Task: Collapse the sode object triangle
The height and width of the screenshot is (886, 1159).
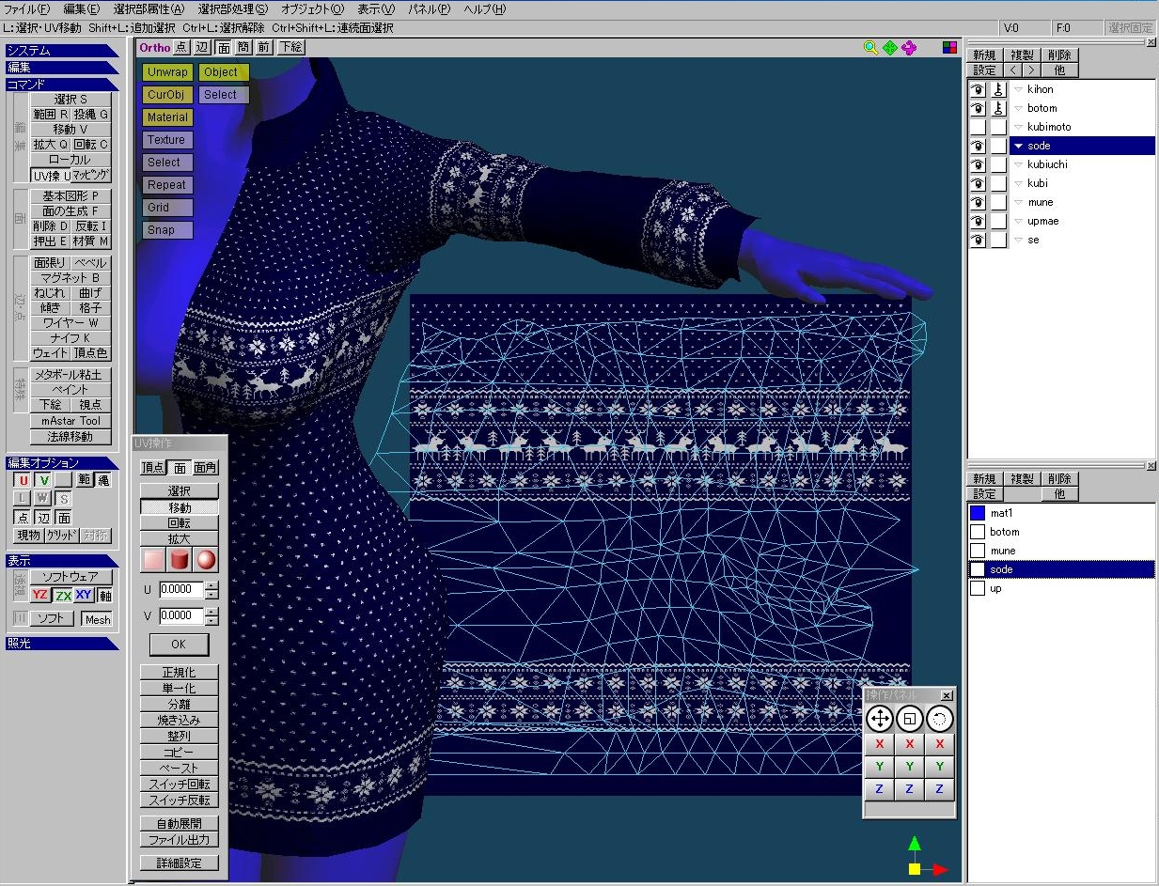Action: [x=1018, y=146]
